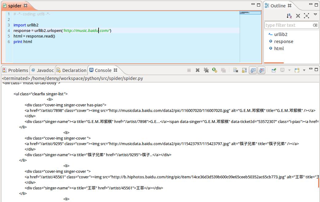
Task: Sort Outline entries alphabetically
Action: coord(289,16)
